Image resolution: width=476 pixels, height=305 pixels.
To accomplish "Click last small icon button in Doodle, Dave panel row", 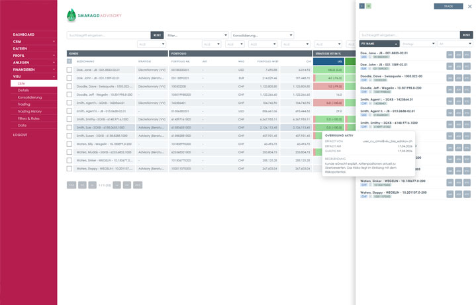I will coord(467,79).
